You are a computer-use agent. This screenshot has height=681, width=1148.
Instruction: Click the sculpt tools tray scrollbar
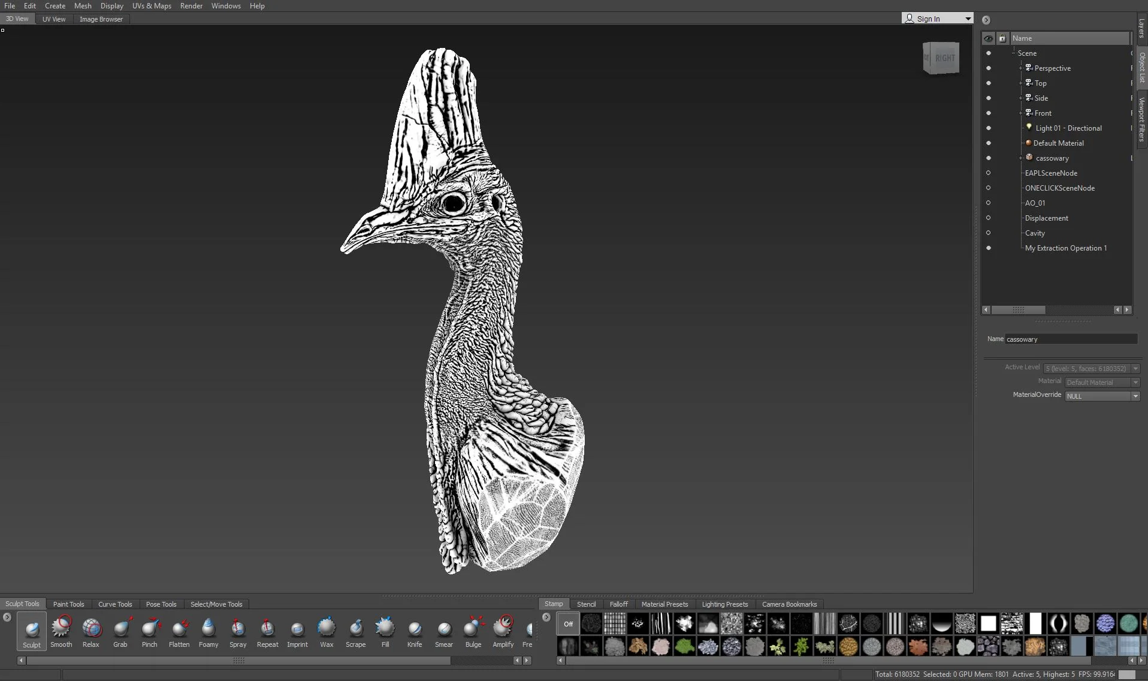(238, 661)
